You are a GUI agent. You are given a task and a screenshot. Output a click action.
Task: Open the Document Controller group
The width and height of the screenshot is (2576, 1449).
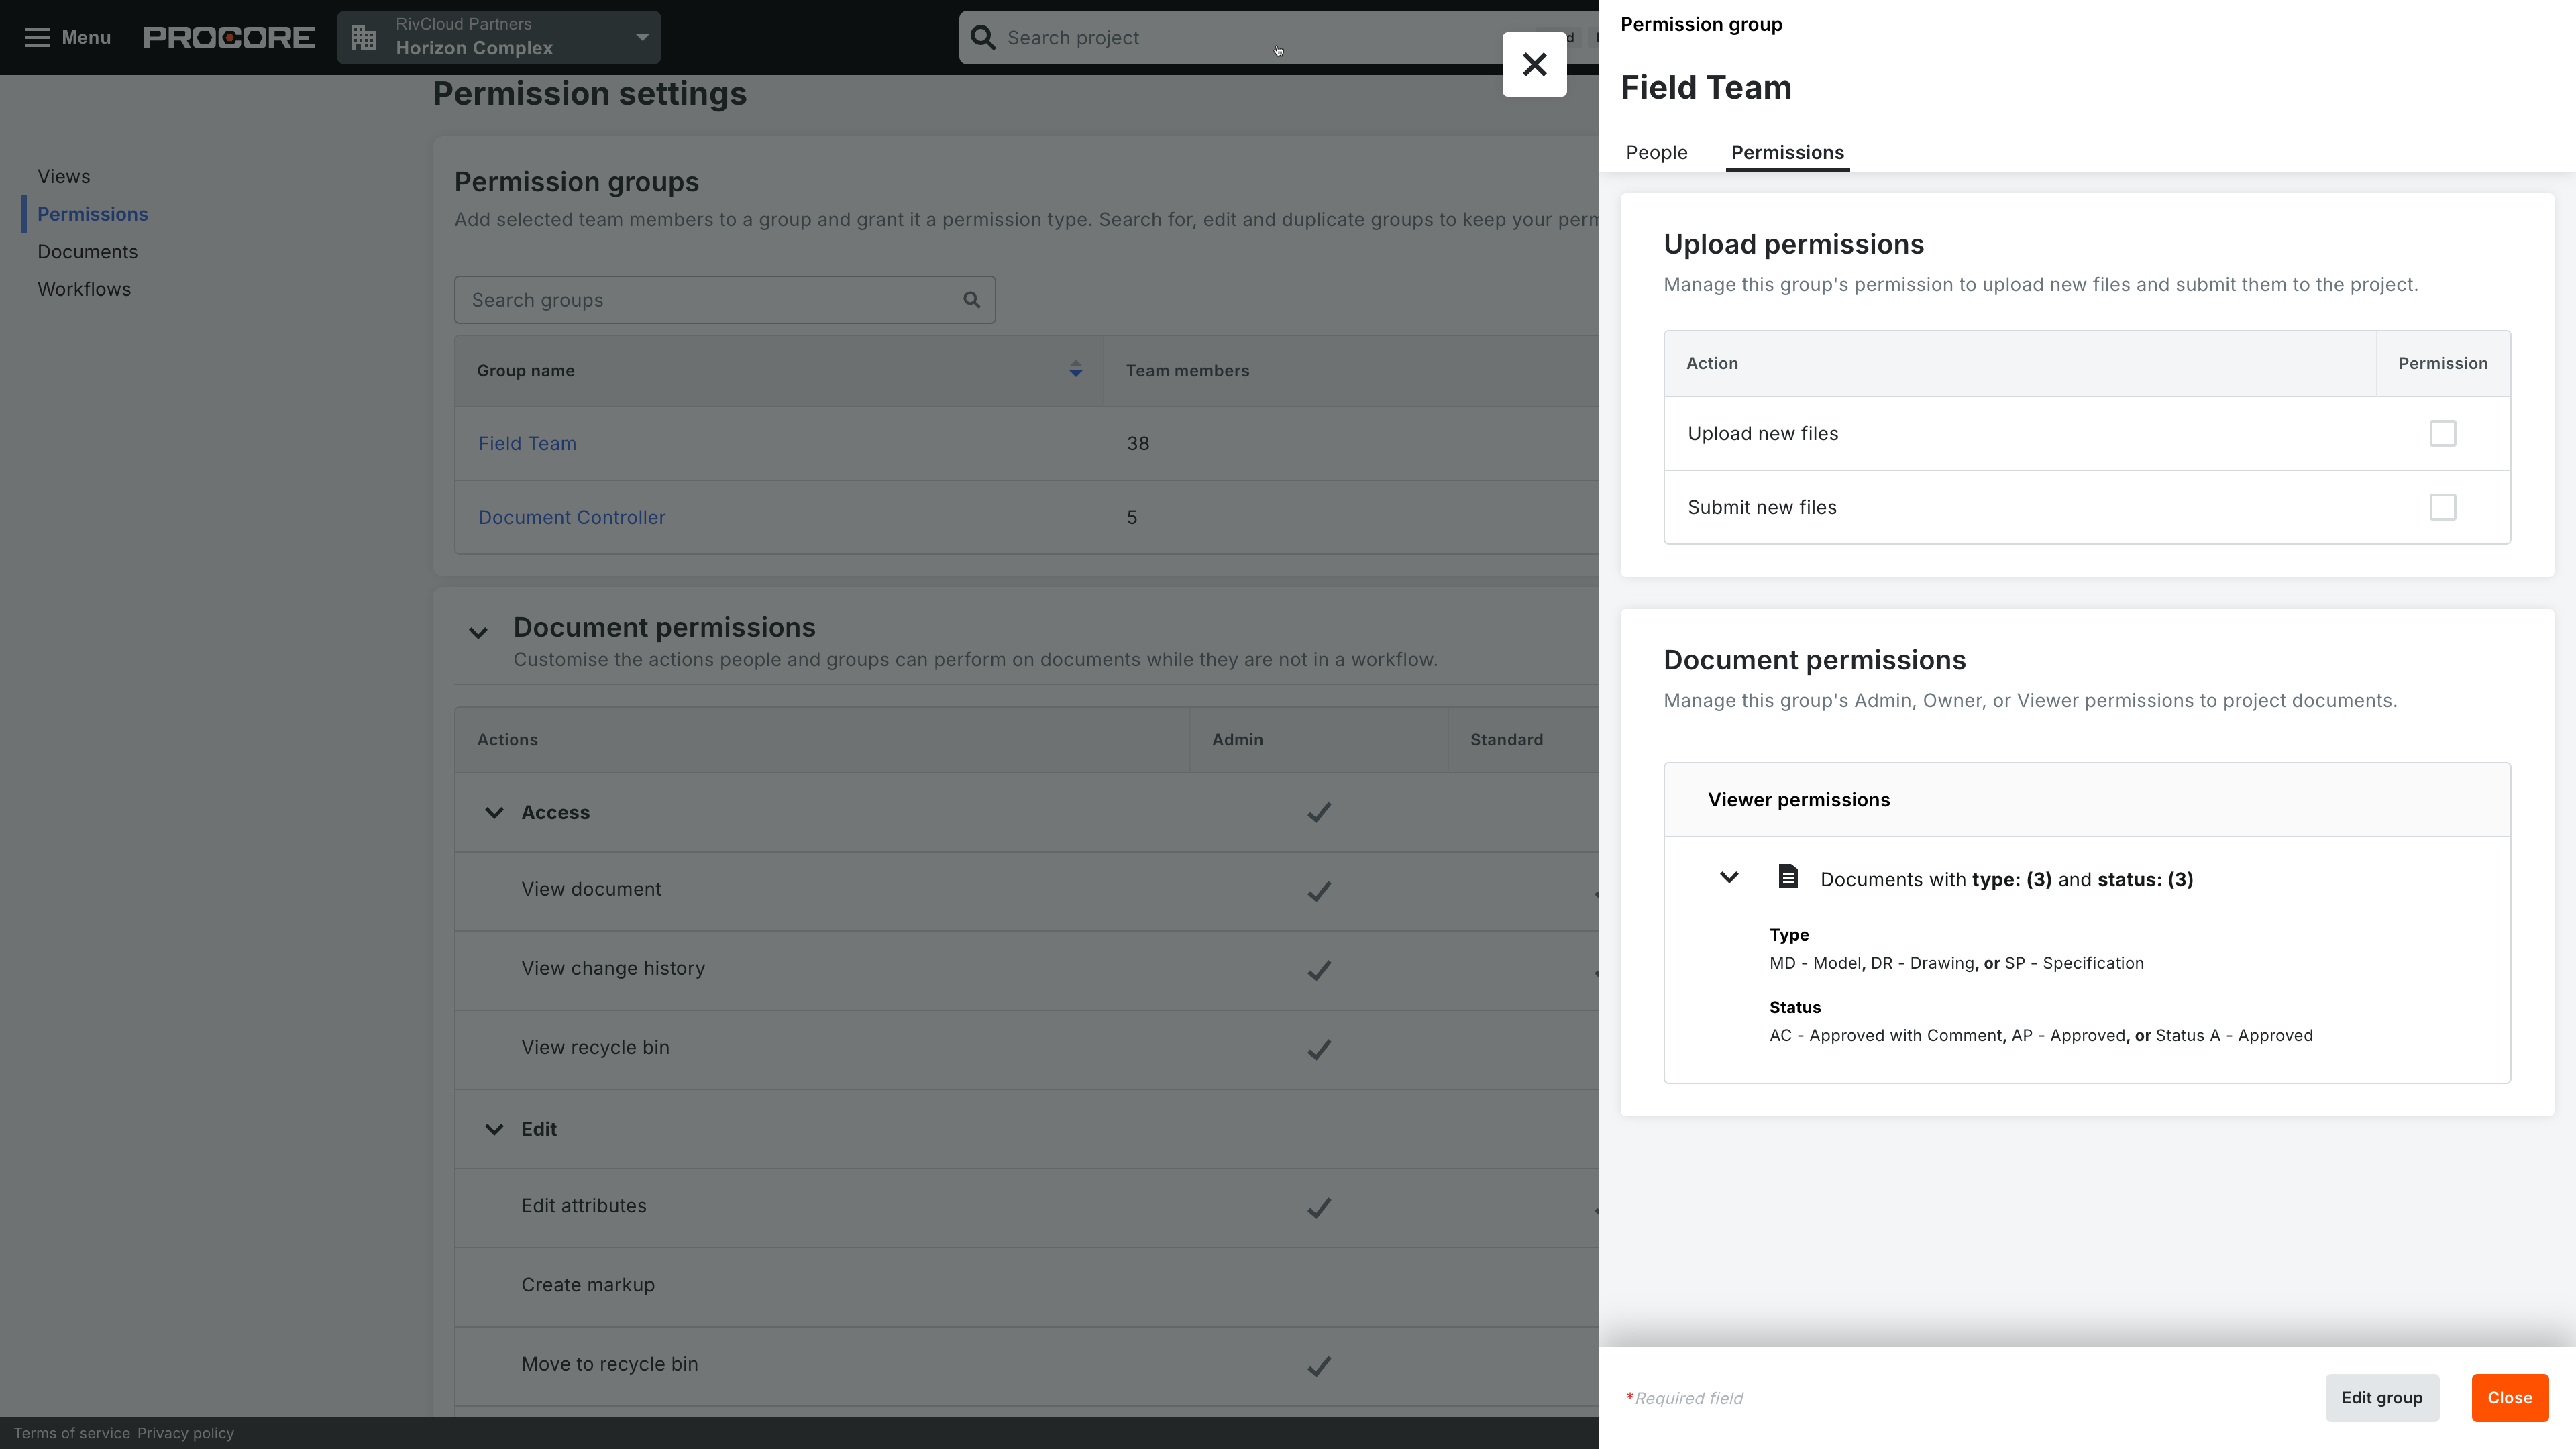[x=571, y=517]
